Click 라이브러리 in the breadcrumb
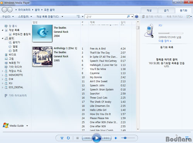 pos(24,10)
